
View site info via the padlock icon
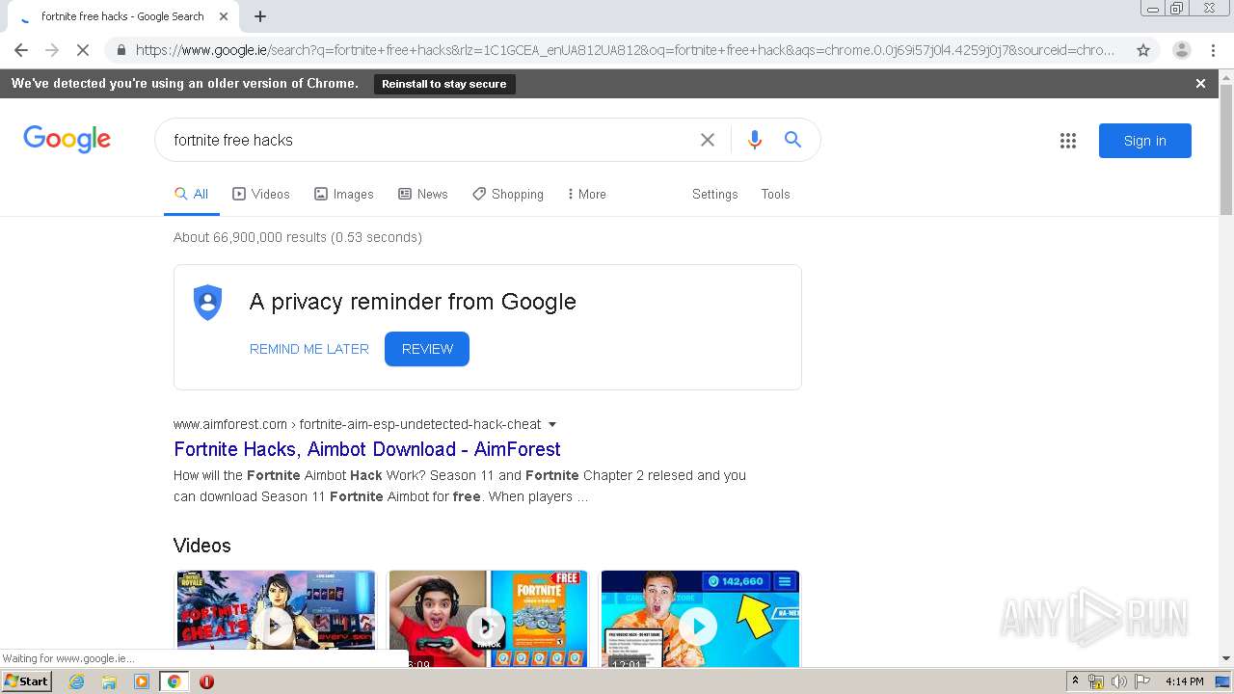click(x=121, y=50)
